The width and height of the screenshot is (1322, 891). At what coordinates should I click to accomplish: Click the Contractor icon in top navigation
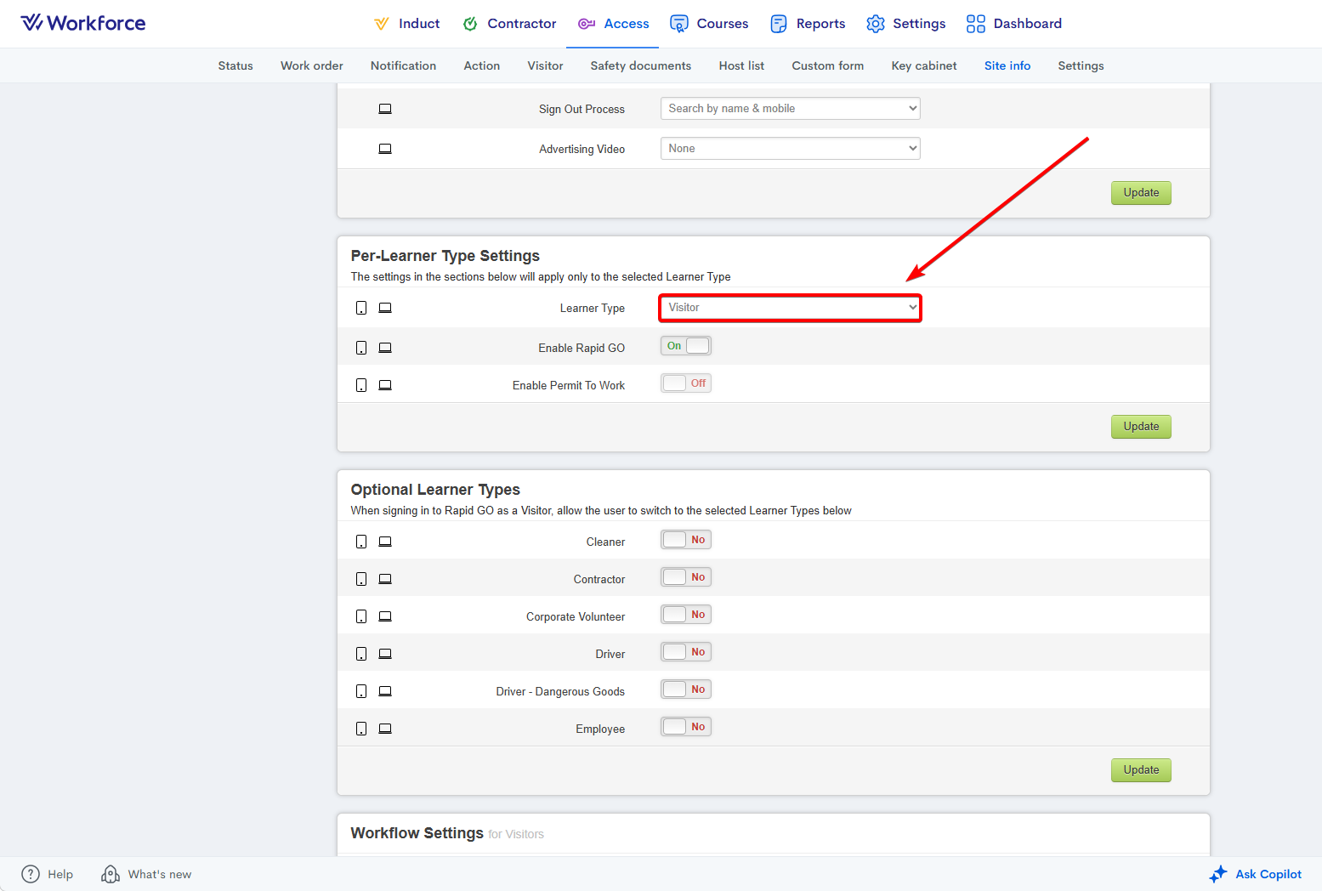470,24
